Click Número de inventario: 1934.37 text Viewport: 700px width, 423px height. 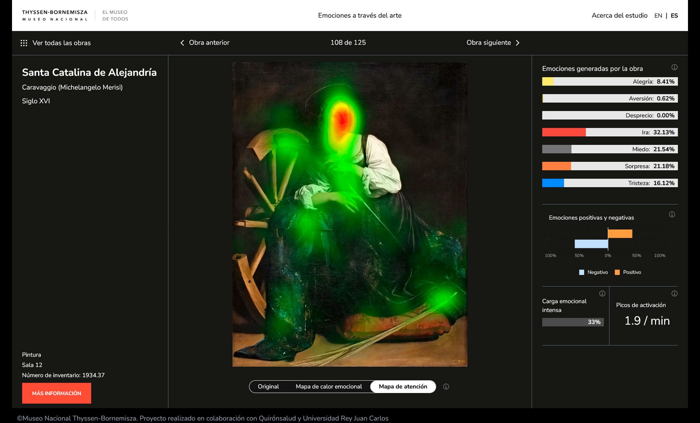[x=63, y=375]
